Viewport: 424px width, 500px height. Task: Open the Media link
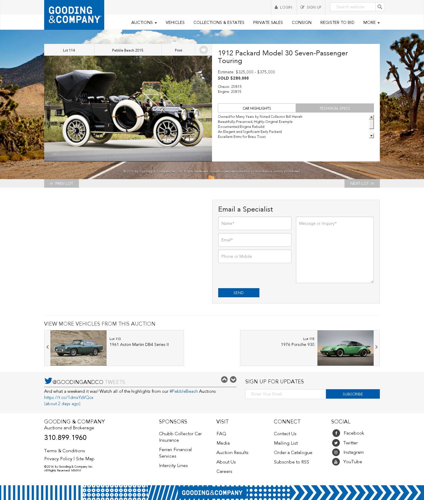(x=223, y=443)
